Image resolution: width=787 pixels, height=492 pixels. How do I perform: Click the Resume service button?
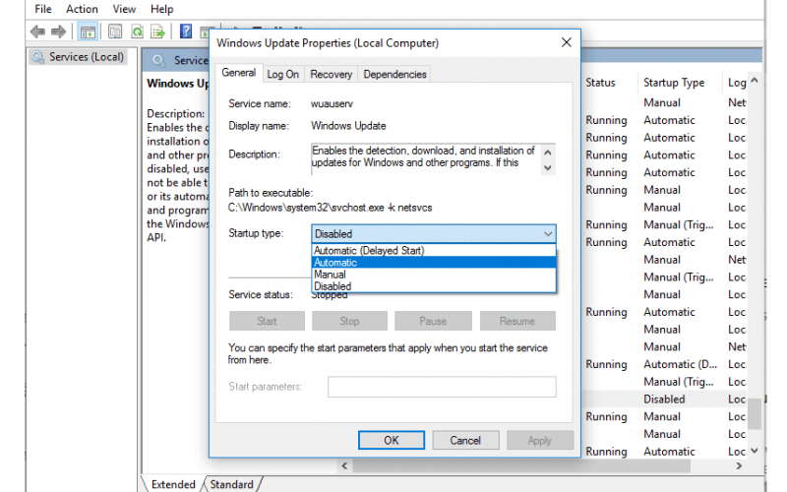(517, 321)
